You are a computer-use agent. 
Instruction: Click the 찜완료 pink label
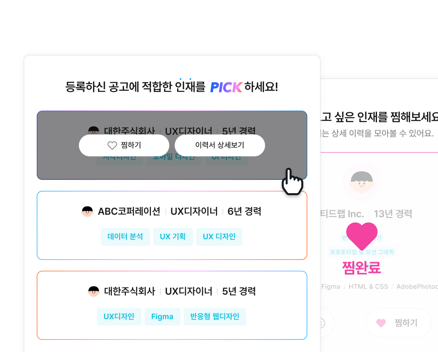[361, 268]
